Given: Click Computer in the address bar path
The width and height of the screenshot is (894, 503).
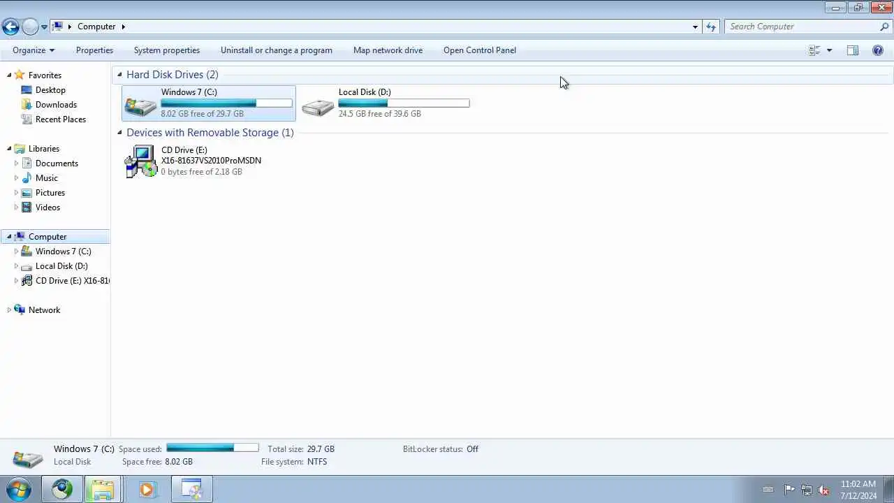Looking at the screenshot, I should point(96,27).
